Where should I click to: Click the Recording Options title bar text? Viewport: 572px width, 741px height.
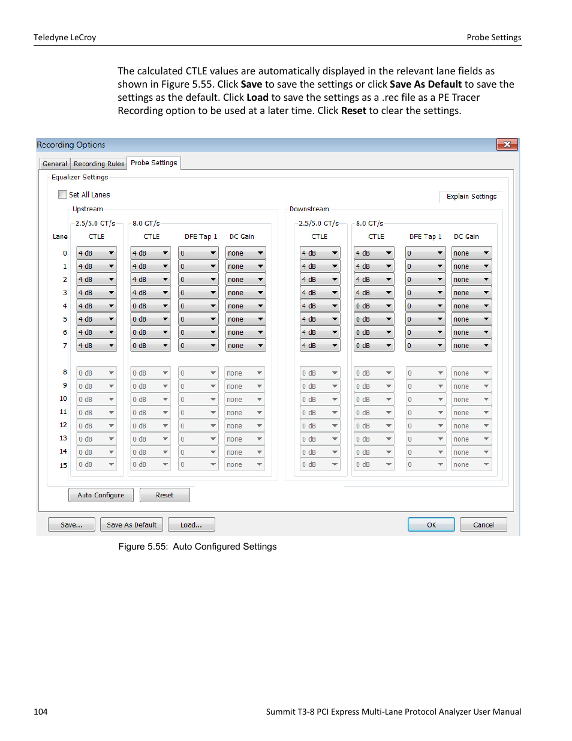71,145
